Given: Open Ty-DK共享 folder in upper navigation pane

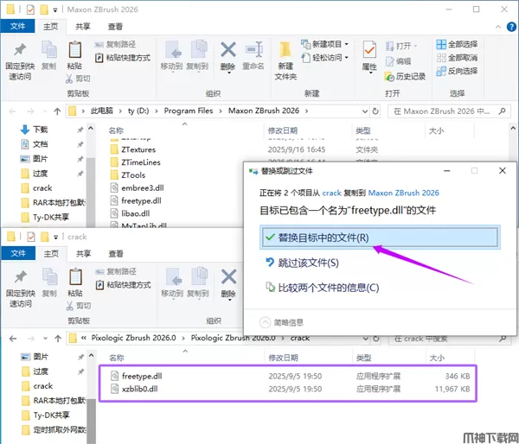Looking at the screenshot, I should [x=51, y=217].
